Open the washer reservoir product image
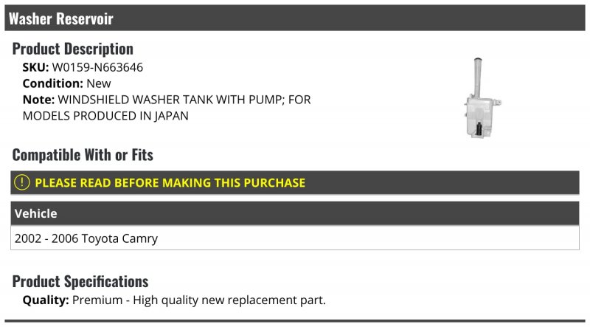Image resolution: width=590 pixels, height=327 pixels. coord(483,97)
